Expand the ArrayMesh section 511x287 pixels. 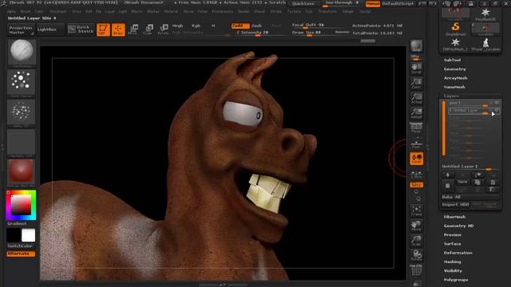pyautogui.click(x=455, y=78)
